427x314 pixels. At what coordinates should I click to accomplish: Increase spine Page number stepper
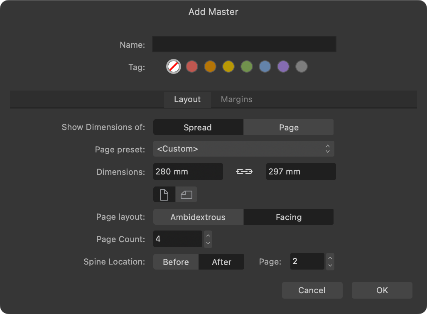tap(330, 258)
